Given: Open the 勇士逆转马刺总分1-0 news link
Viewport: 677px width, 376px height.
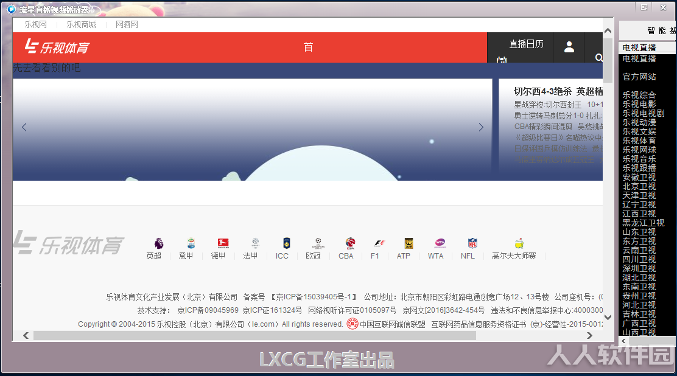Looking at the screenshot, I should pyautogui.click(x=549, y=116).
